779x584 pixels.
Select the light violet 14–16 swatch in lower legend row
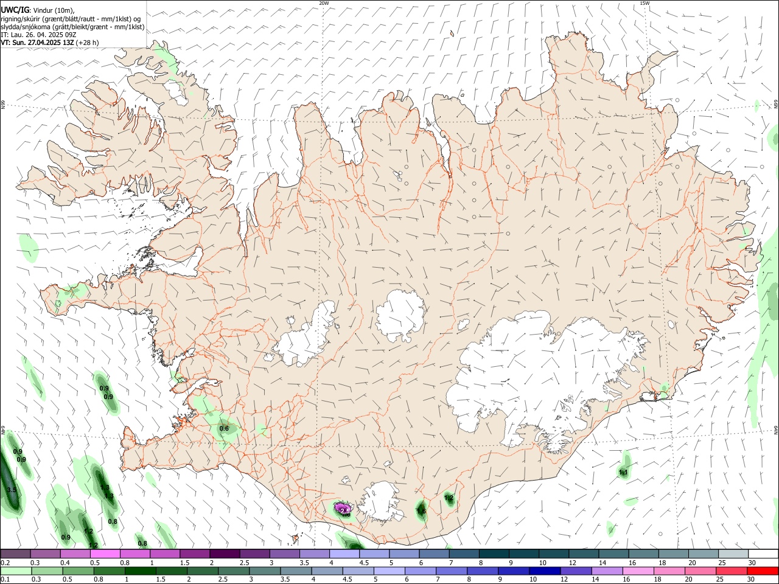[607, 571]
